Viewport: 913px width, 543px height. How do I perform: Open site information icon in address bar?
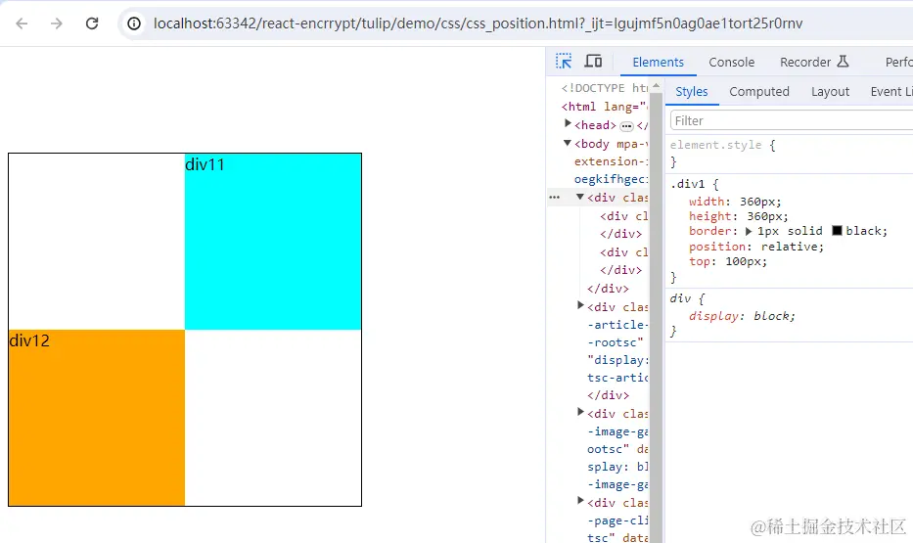pyautogui.click(x=134, y=23)
